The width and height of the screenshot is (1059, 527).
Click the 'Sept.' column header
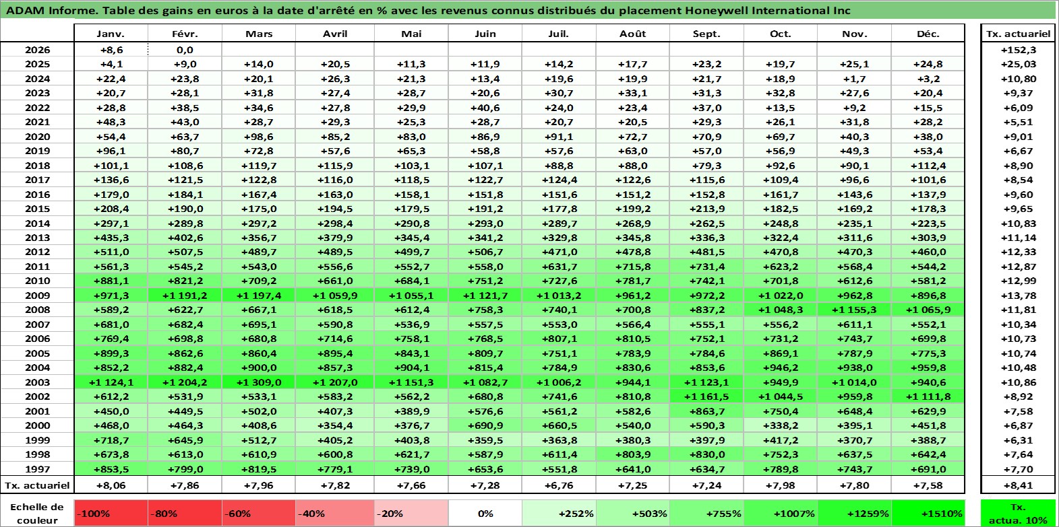coord(706,34)
